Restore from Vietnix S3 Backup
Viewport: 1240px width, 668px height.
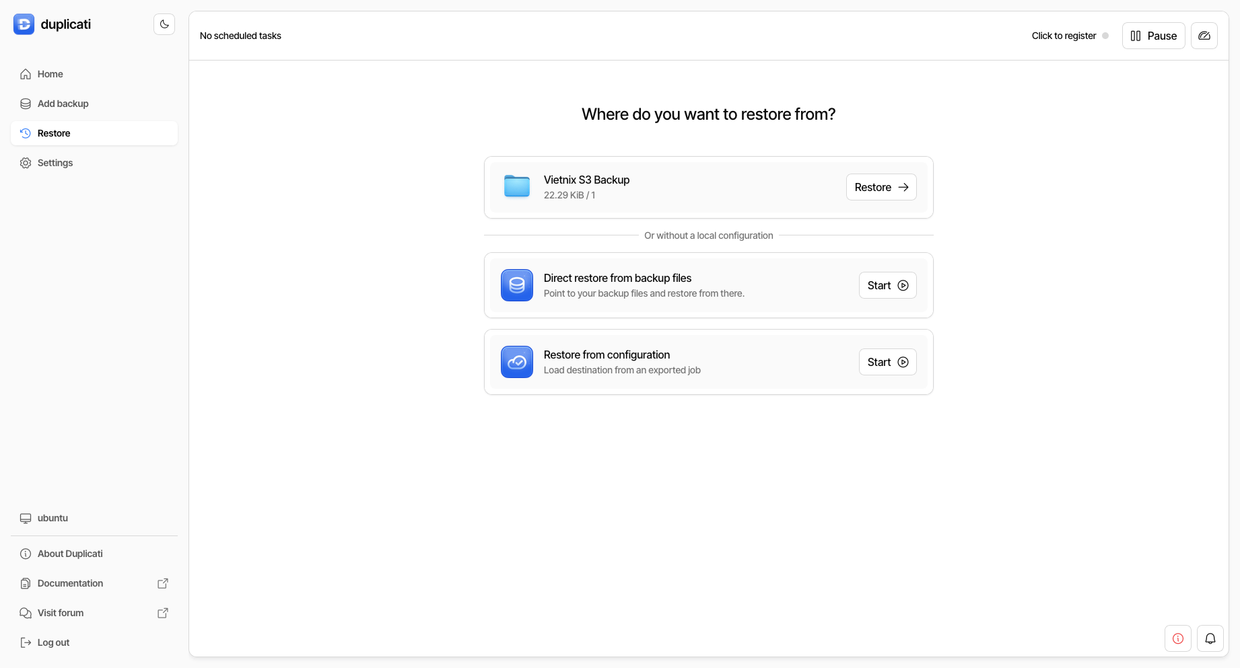tap(881, 187)
